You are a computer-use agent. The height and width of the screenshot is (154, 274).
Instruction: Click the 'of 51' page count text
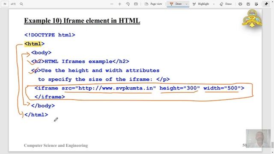click(x=13, y=4)
